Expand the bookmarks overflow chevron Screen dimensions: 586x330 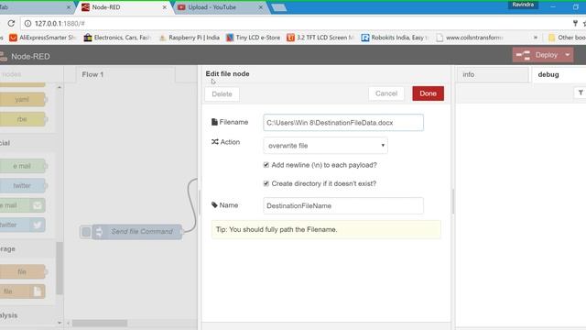(x=536, y=38)
